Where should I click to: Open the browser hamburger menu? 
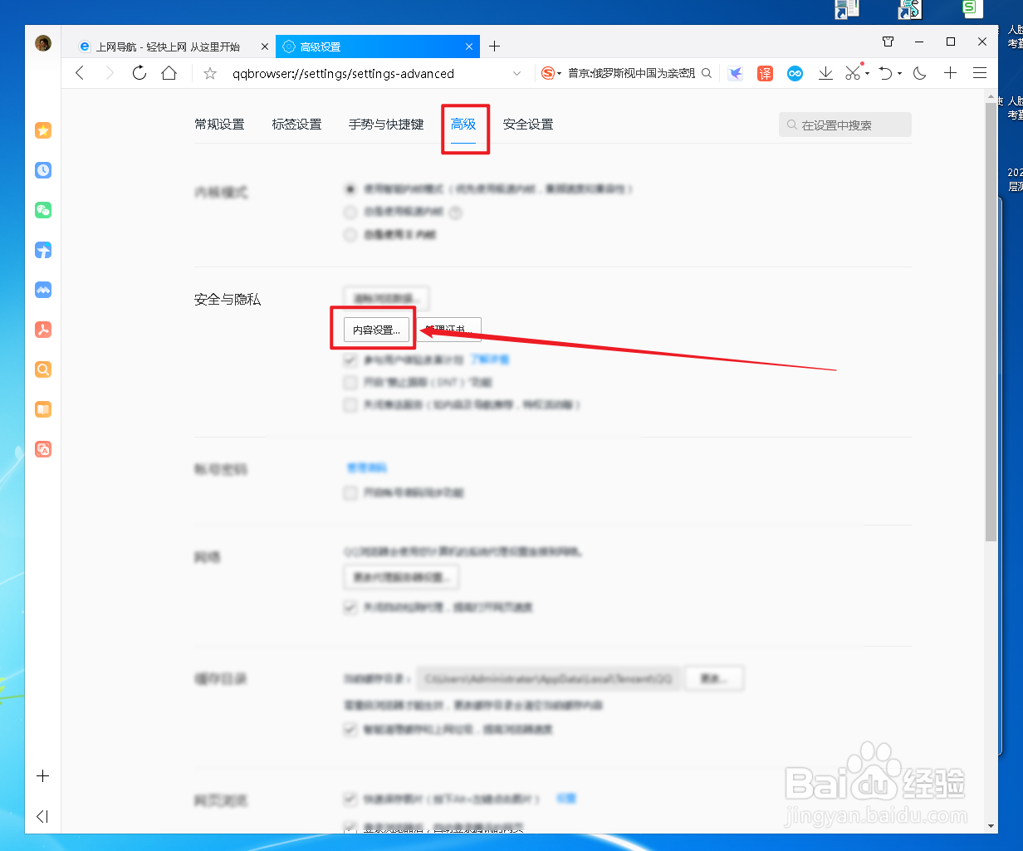(980, 73)
